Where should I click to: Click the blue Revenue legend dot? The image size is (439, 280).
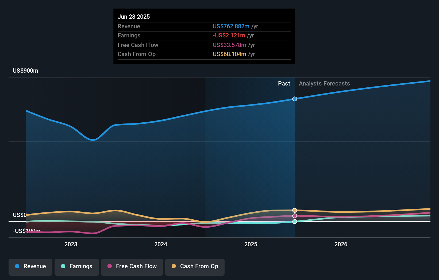click(x=17, y=266)
